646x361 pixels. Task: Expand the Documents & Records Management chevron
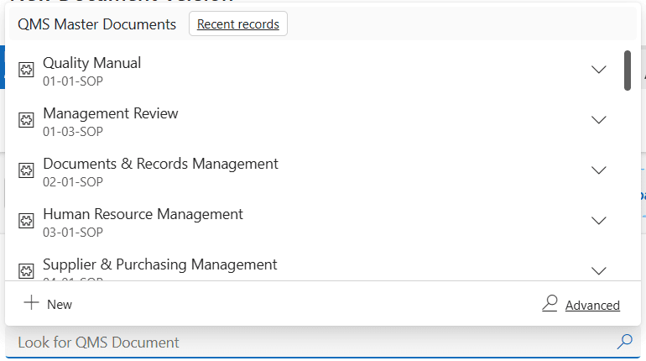pyautogui.click(x=599, y=170)
